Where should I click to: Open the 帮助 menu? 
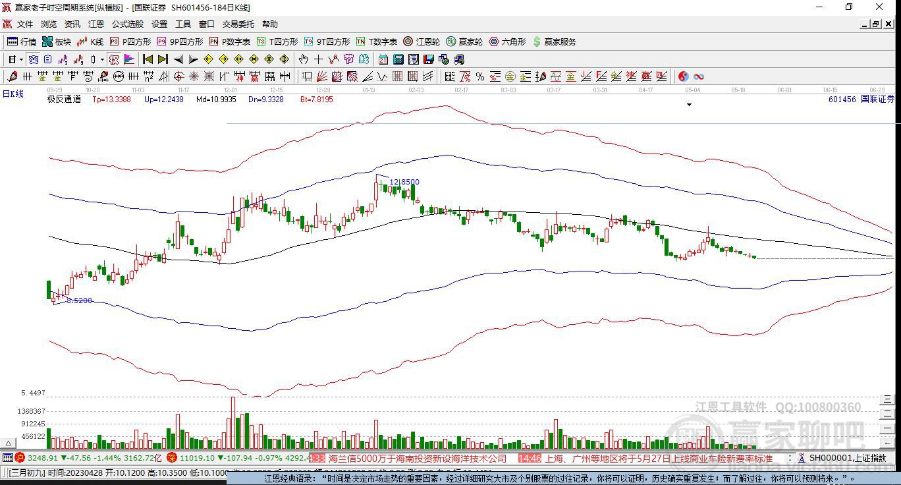click(x=270, y=24)
